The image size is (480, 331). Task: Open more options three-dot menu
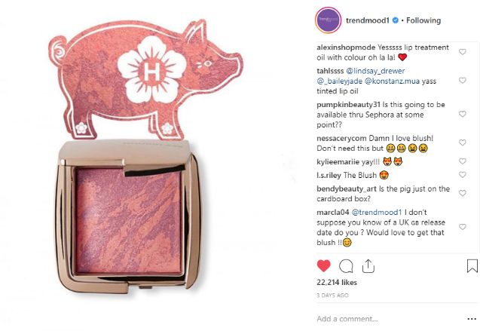click(x=472, y=319)
